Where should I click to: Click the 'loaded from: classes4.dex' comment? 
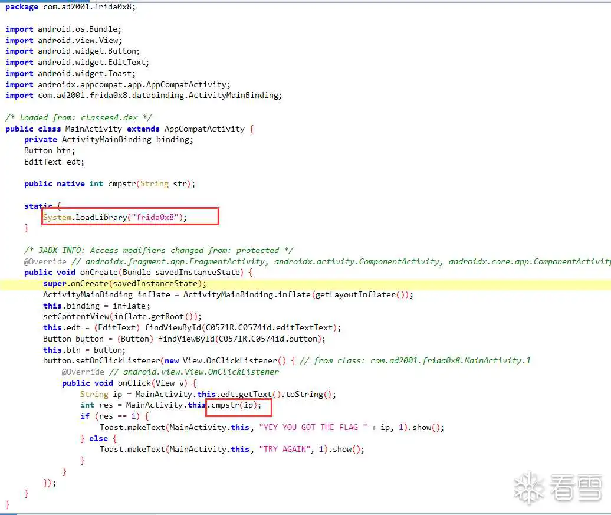coord(78,117)
